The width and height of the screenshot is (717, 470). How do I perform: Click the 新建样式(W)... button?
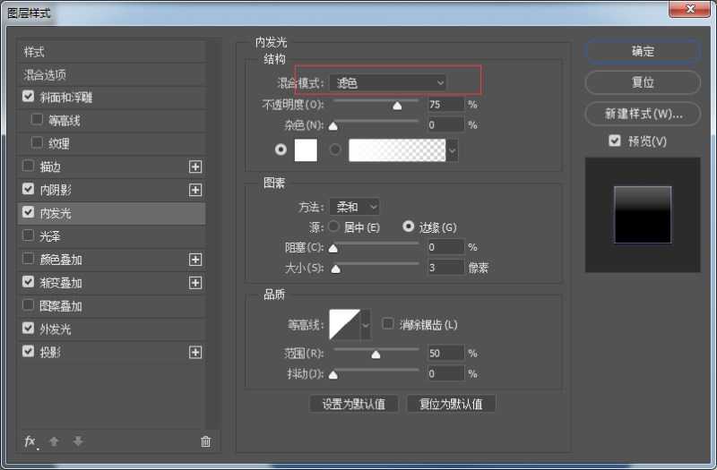coord(643,115)
